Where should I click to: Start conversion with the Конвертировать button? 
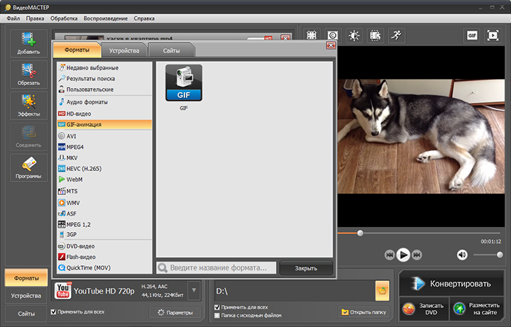coord(452,284)
